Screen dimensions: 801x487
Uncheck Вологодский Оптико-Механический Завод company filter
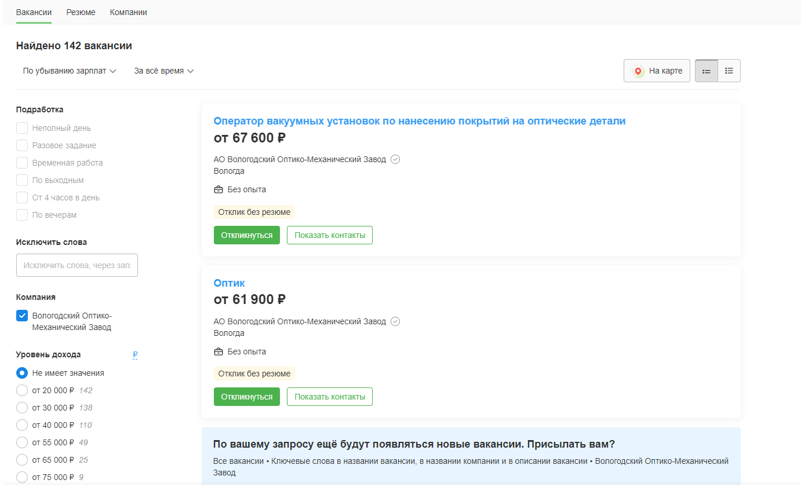point(22,316)
